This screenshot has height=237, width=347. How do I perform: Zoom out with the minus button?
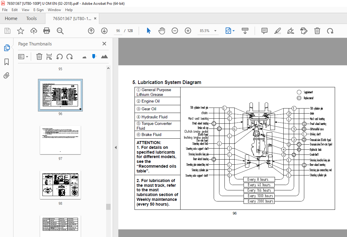[175, 31]
